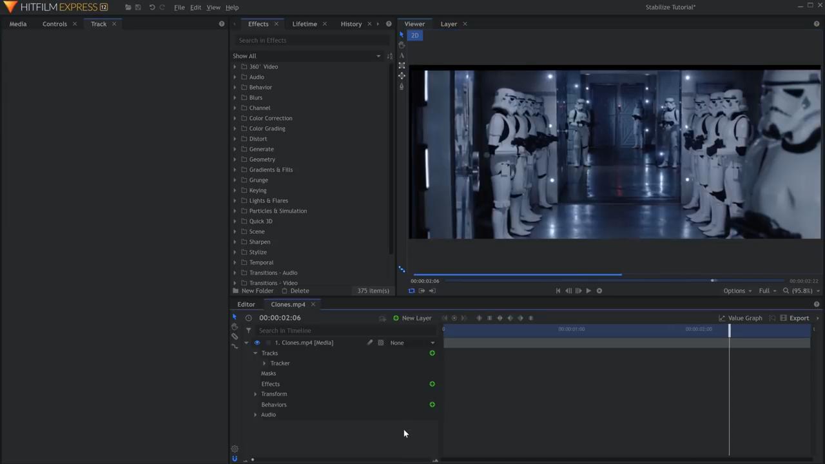Select the viewer selection arrow tool
The image size is (825, 464).
point(401,35)
